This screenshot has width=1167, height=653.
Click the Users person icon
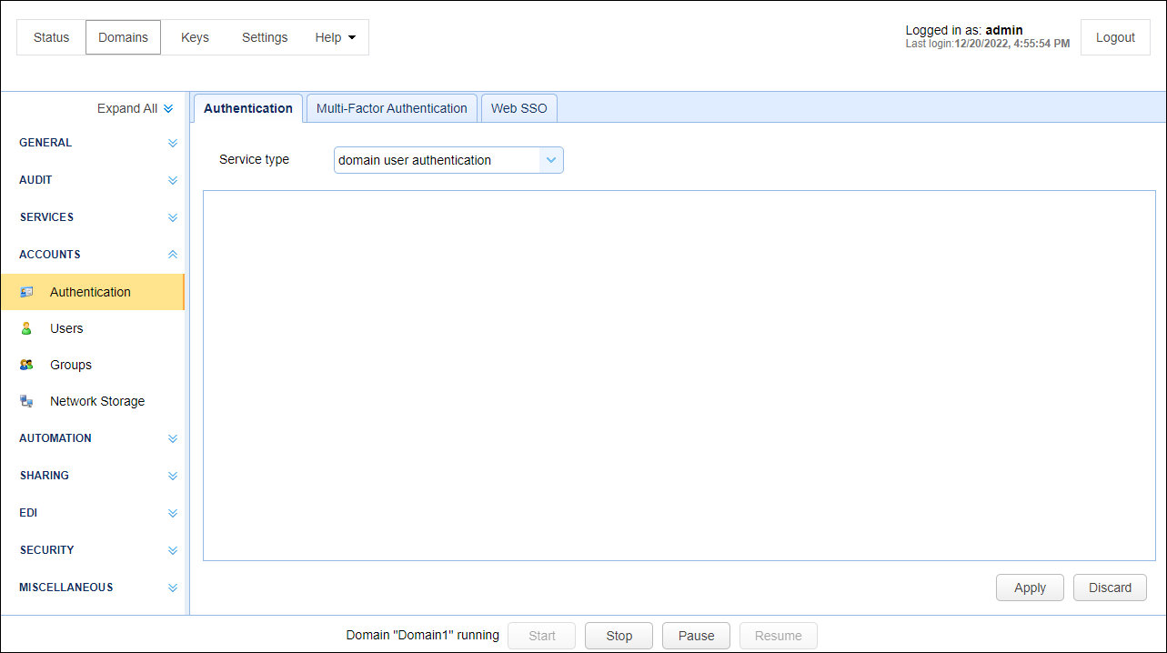pyautogui.click(x=26, y=328)
